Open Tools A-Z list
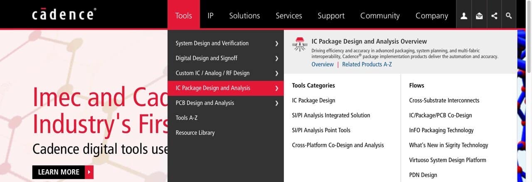 point(187,118)
